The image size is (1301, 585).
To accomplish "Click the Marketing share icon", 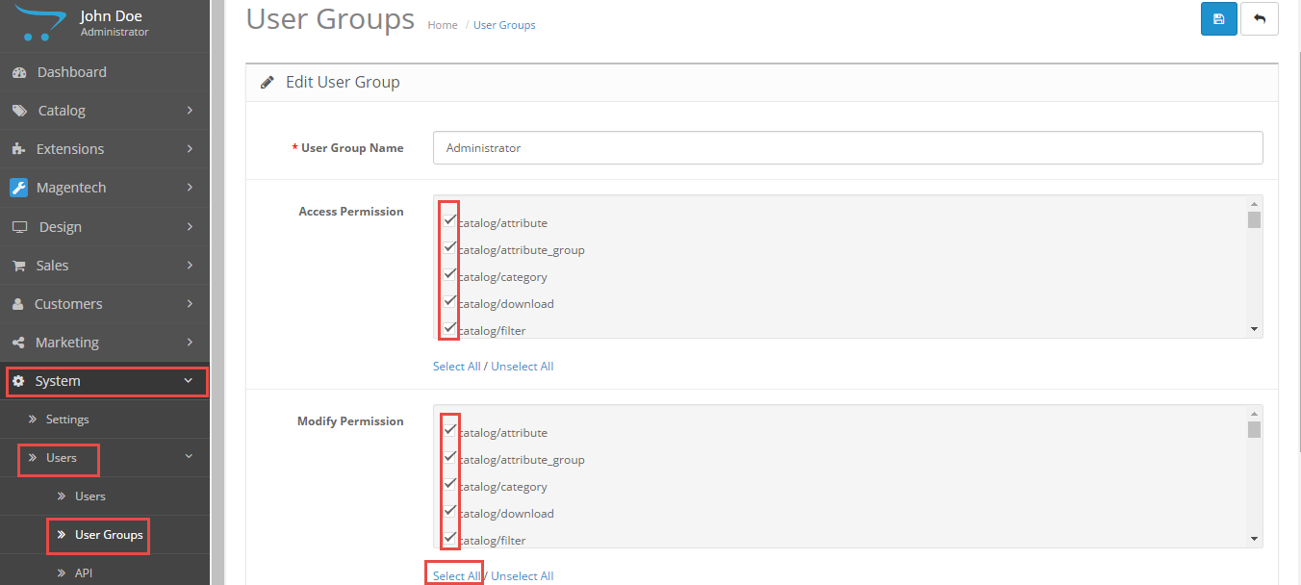I will [x=18, y=343].
